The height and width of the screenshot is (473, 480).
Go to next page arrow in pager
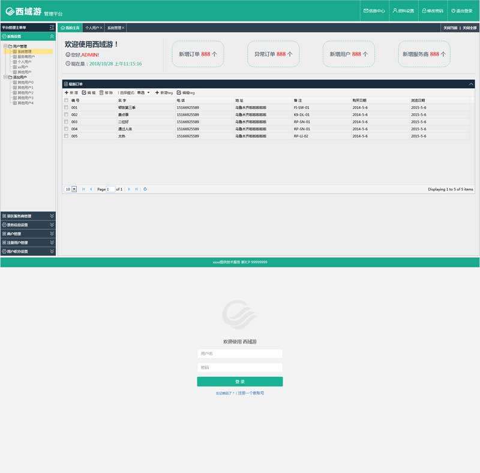[129, 189]
